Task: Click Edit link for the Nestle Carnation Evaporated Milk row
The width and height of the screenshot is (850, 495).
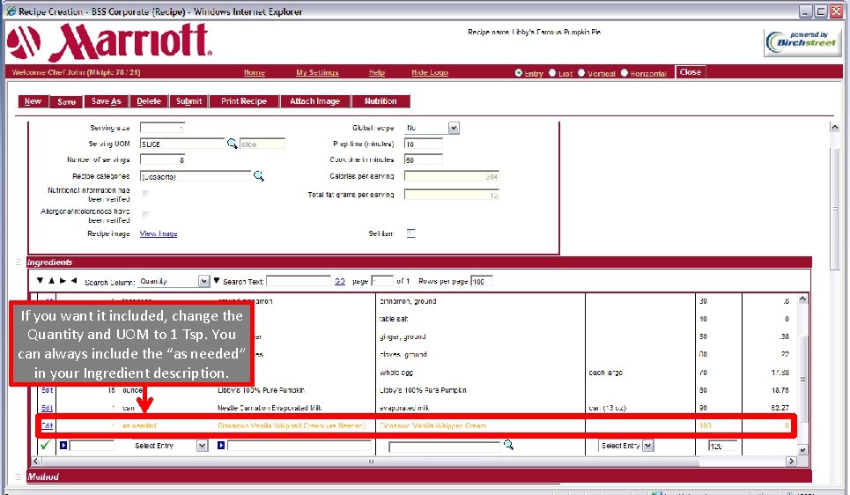Action: click(x=48, y=408)
